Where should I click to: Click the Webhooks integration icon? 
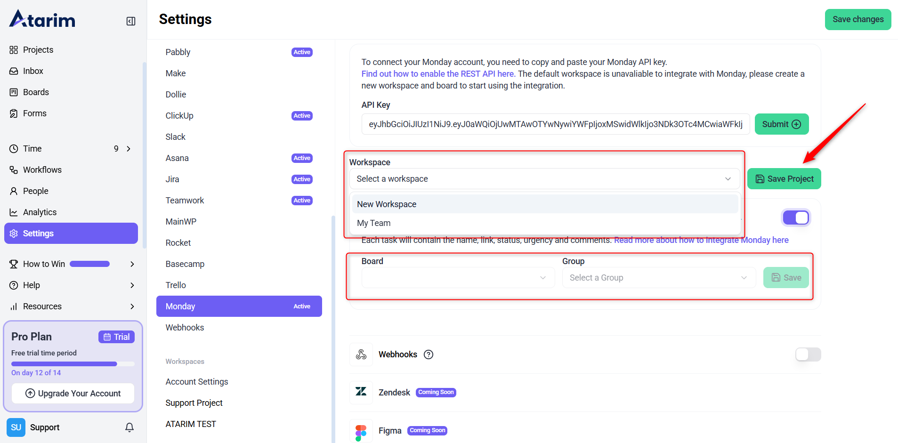click(361, 354)
